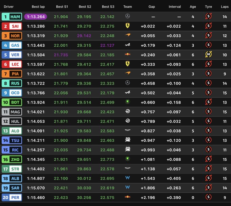Select the BOT driver badge
The width and height of the screenshot is (231, 206).
[x=12, y=102]
